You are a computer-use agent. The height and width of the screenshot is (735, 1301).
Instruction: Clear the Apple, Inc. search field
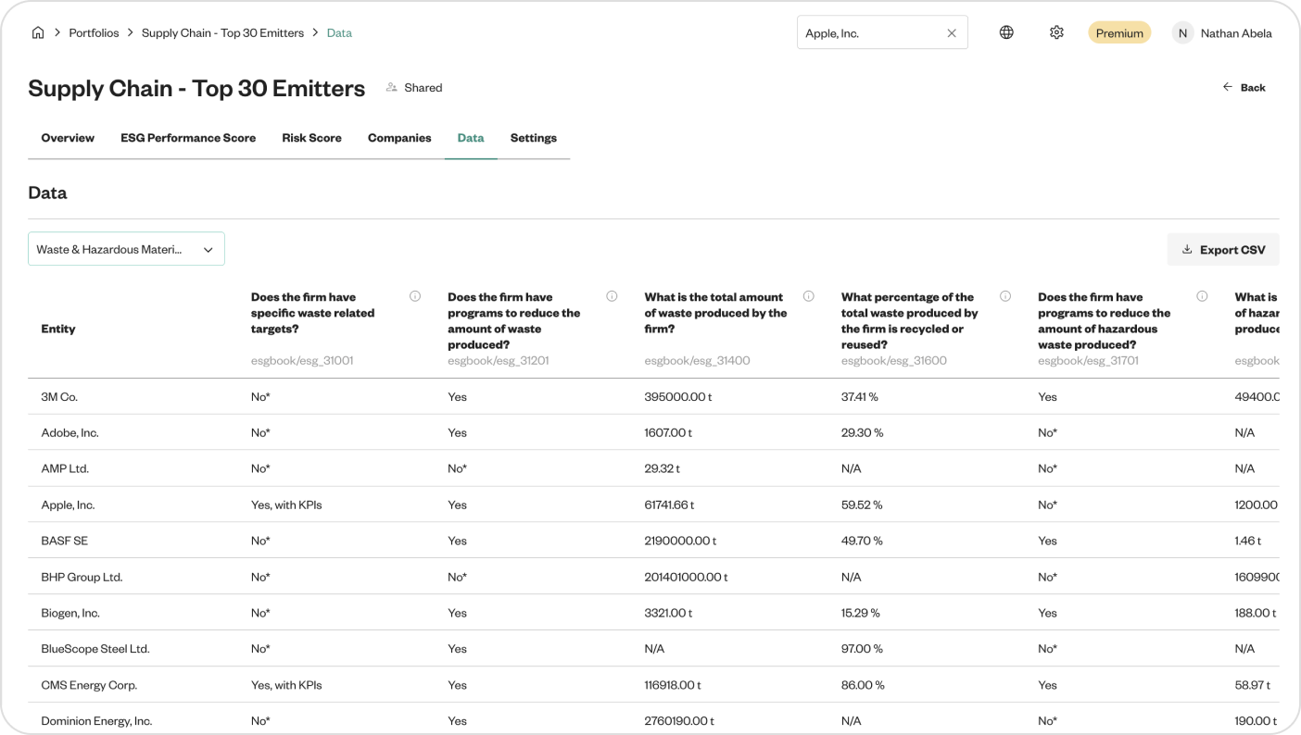point(952,33)
